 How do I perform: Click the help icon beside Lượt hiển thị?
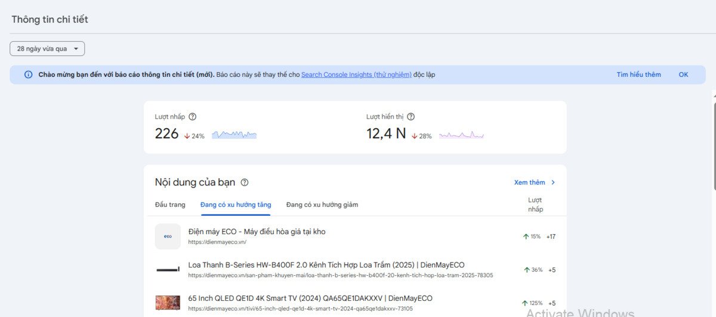pos(411,117)
